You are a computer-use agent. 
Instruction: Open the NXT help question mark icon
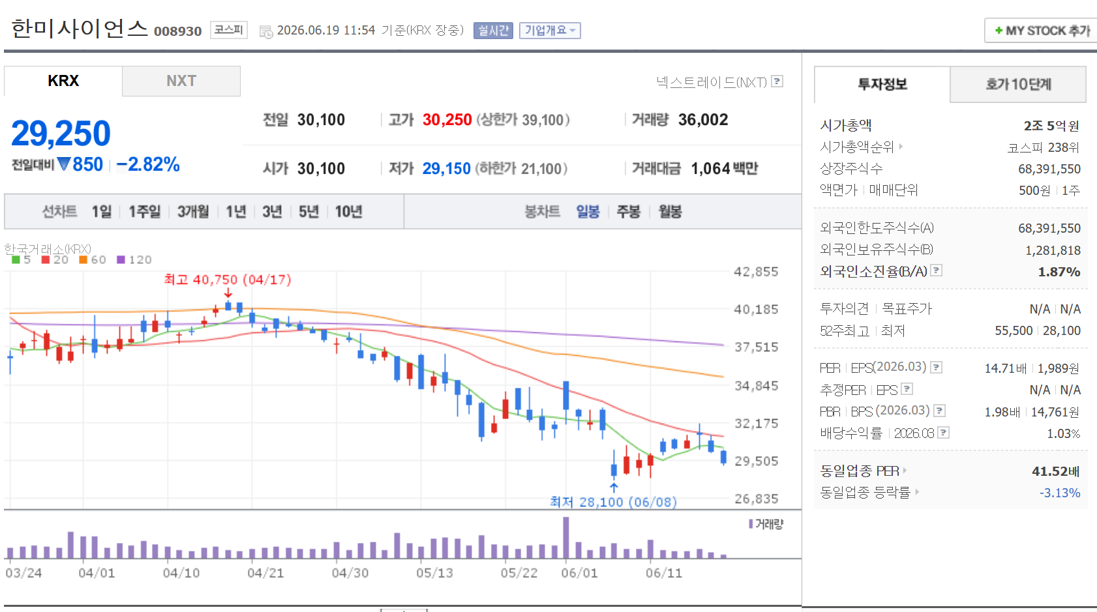click(777, 81)
